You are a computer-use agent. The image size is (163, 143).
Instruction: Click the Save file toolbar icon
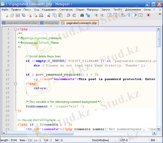(x=18, y=15)
